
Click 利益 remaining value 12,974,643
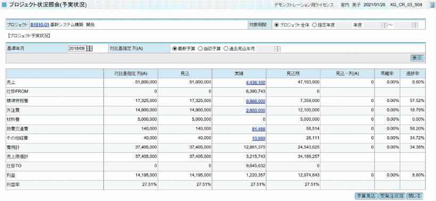[309, 176]
